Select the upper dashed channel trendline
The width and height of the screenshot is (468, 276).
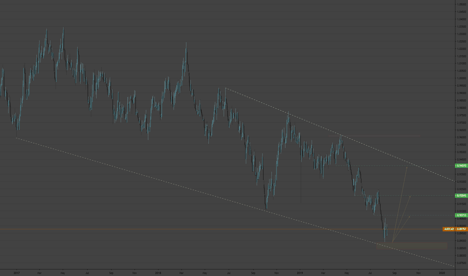tap(340, 135)
